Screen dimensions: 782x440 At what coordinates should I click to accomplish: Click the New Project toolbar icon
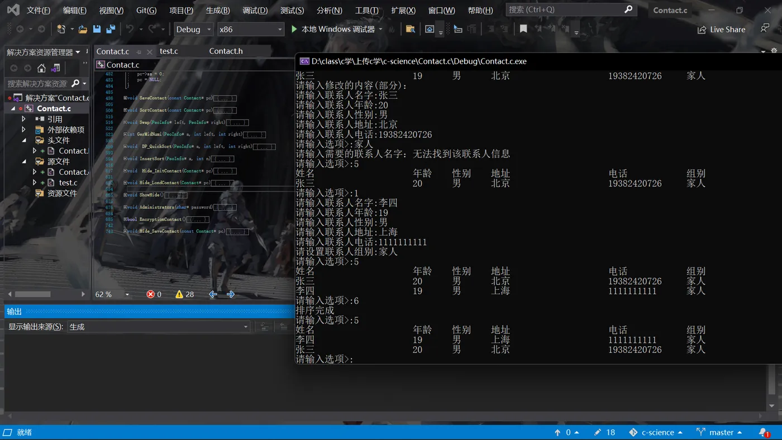point(61,29)
